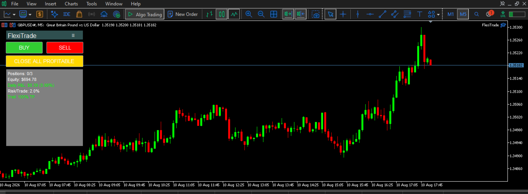Draw a trendline

[x=382, y=14]
